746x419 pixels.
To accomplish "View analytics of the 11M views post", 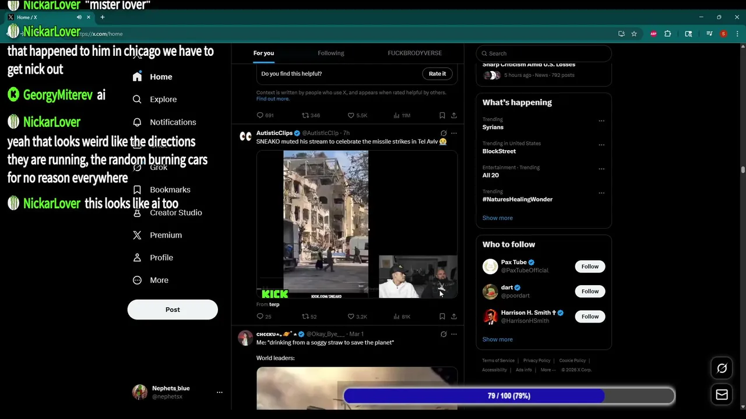I will [x=402, y=115].
